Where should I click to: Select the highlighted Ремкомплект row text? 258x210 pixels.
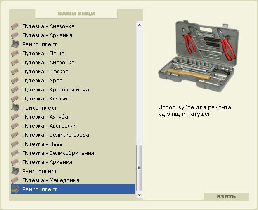40,189
